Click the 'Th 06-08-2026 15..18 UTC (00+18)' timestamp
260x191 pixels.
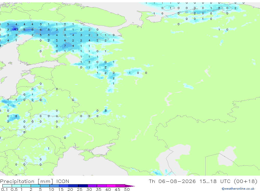[x=203, y=181]
